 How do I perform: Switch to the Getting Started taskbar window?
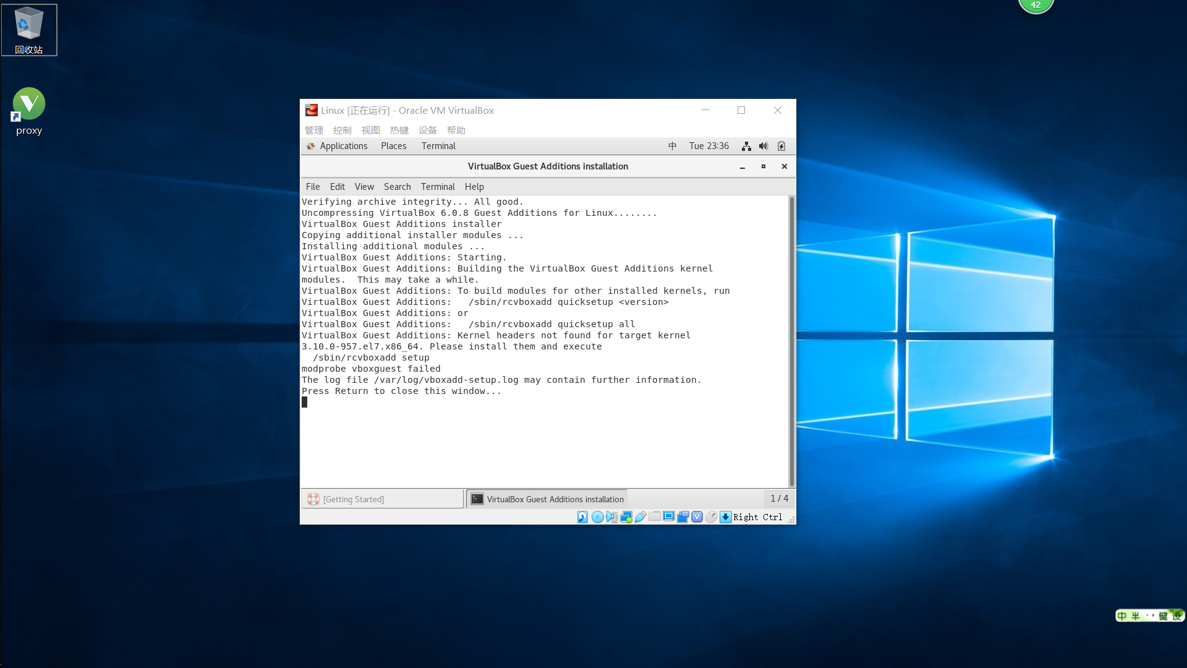pos(383,499)
